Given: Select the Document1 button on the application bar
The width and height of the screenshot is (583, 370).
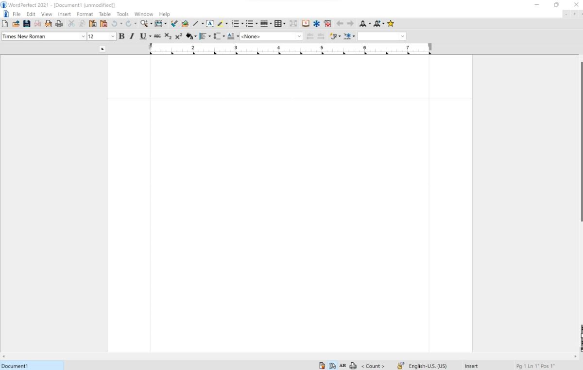Looking at the screenshot, I should 32,366.
